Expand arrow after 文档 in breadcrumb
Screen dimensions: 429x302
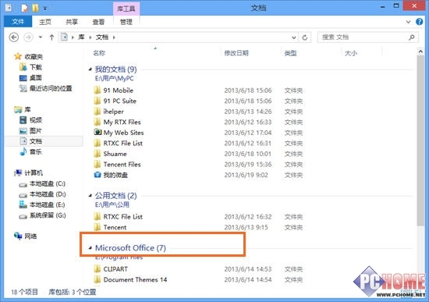coord(114,37)
